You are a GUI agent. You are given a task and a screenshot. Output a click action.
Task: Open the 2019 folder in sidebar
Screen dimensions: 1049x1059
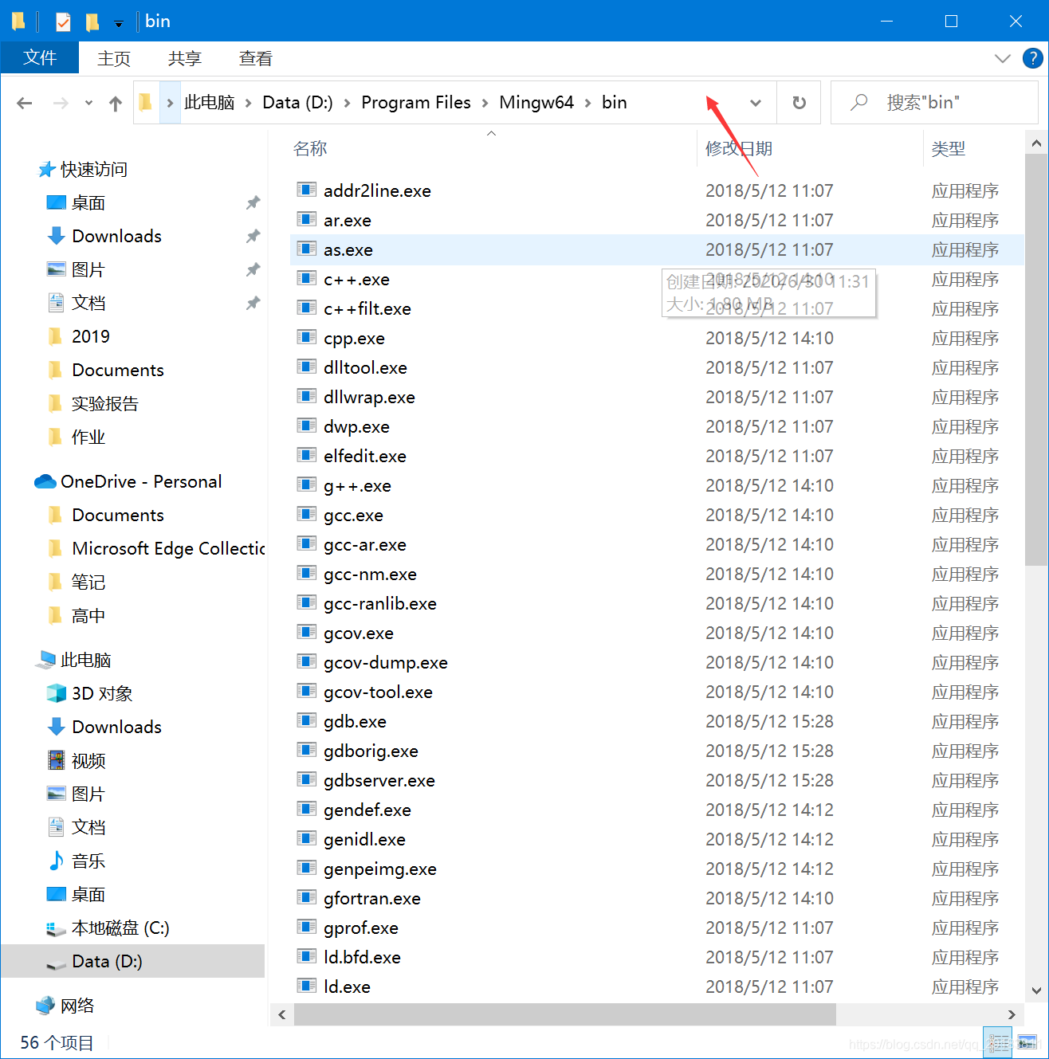(x=90, y=336)
